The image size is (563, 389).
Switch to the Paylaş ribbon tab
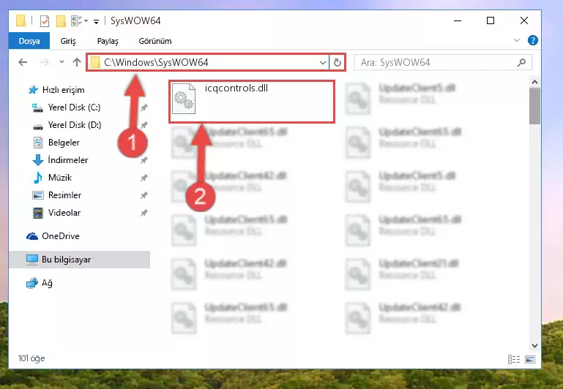click(108, 41)
